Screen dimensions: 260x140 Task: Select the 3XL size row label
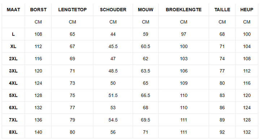[x=13, y=71]
